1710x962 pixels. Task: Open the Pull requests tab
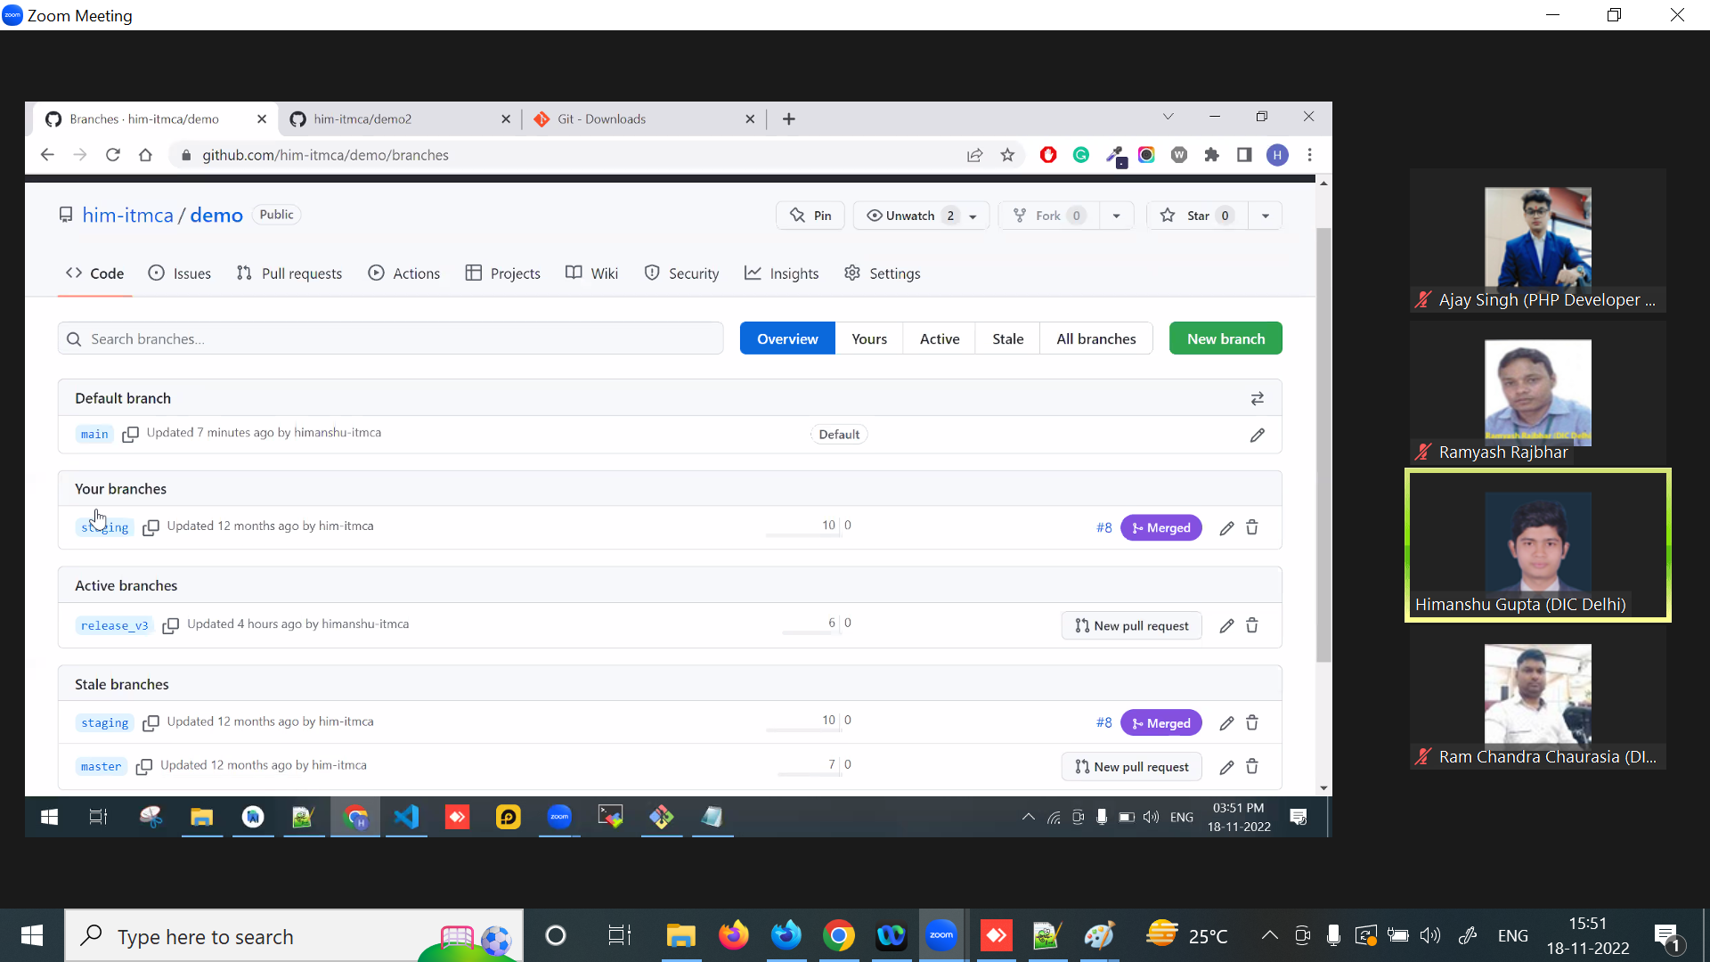click(x=289, y=273)
